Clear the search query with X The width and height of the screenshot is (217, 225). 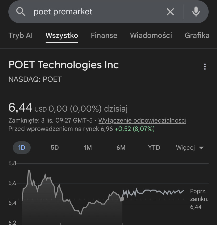click(x=170, y=12)
